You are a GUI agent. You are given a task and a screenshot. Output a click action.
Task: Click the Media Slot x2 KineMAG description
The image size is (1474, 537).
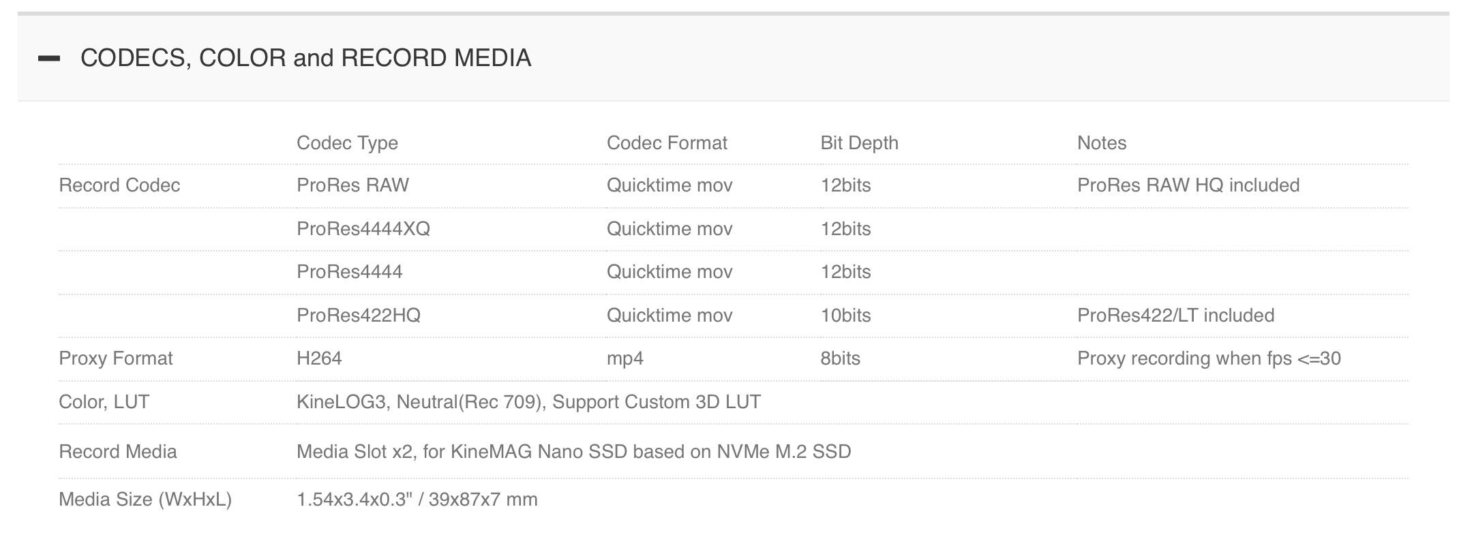coord(573,452)
